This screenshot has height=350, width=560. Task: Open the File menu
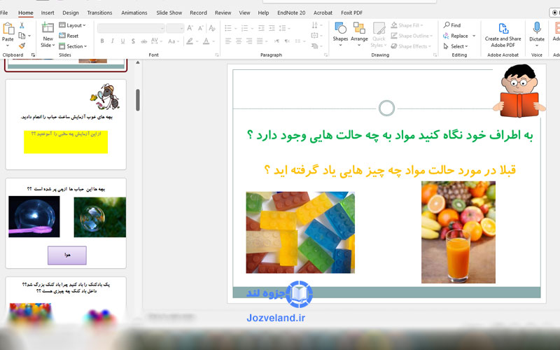click(x=4, y=13)
